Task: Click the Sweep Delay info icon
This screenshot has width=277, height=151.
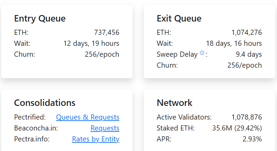Action: coord(202,53)
